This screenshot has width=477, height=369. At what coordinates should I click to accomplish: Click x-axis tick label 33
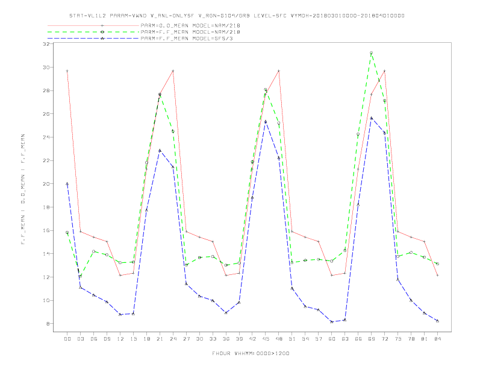(x=213, y=339)
